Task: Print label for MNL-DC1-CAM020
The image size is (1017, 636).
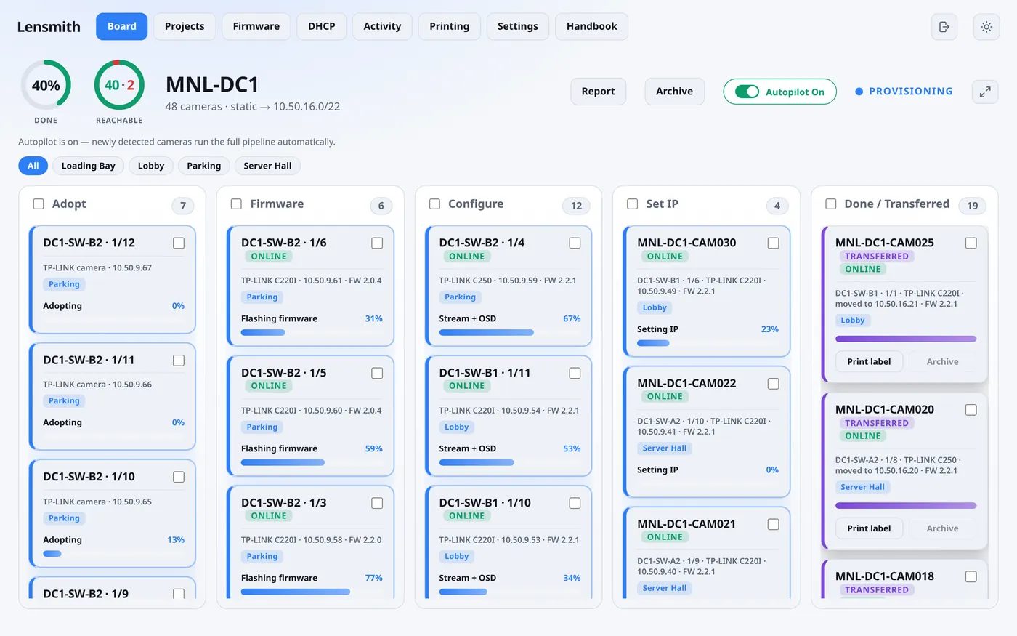Action: [x=869, y=528]
